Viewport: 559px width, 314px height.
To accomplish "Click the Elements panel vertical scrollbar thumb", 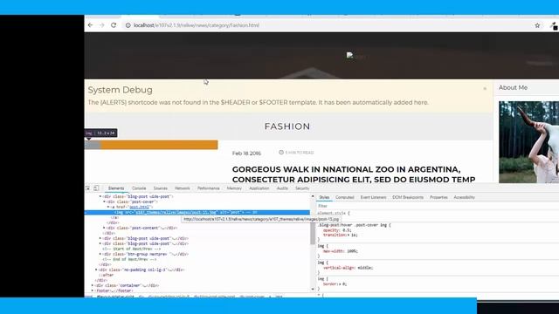I will (313, 233).
